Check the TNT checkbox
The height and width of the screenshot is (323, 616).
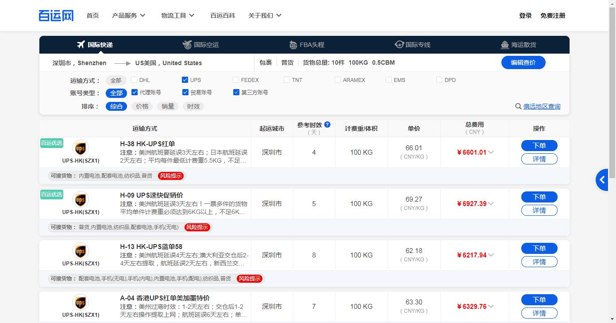pyautogui.click(x=287, y=80)
